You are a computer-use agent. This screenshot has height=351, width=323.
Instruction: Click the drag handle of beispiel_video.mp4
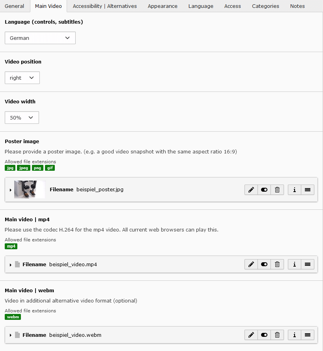coord(308,264)
